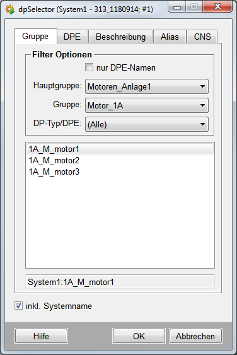The image size is (237, 355).
Task: Confirm with the OK button
Action: coord(139,336)
